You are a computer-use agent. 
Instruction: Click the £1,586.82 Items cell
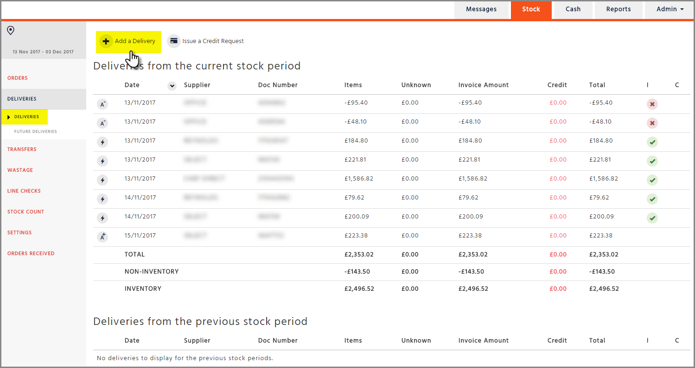359,178
